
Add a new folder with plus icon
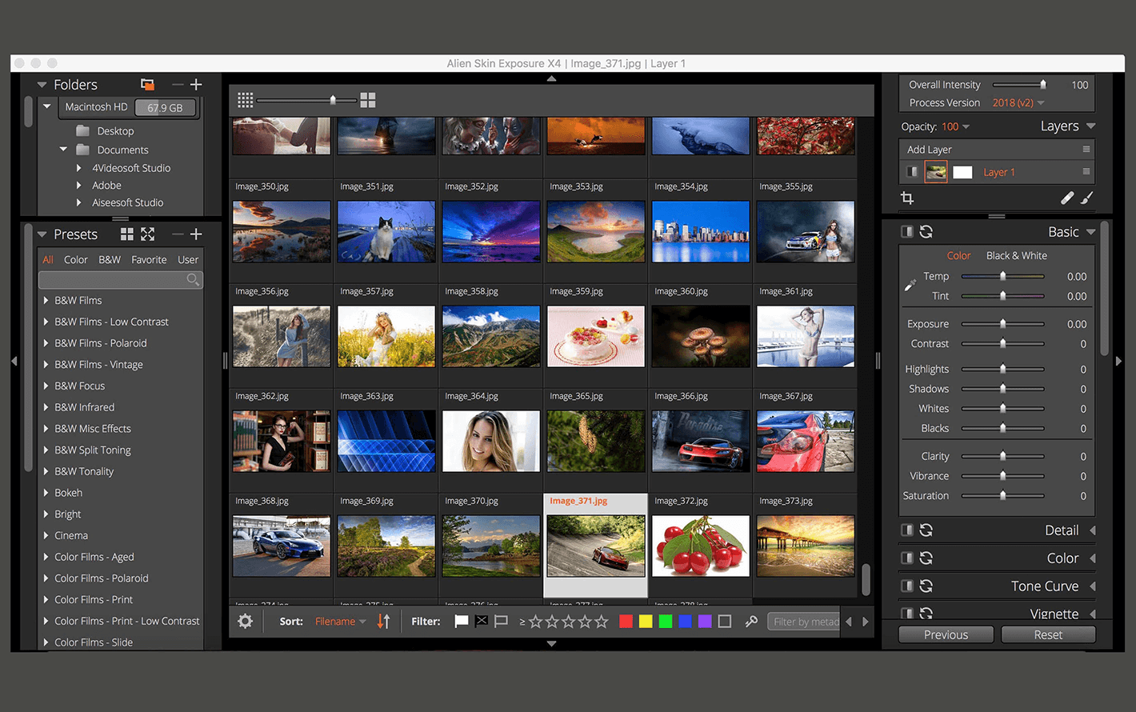click(196, 85)
